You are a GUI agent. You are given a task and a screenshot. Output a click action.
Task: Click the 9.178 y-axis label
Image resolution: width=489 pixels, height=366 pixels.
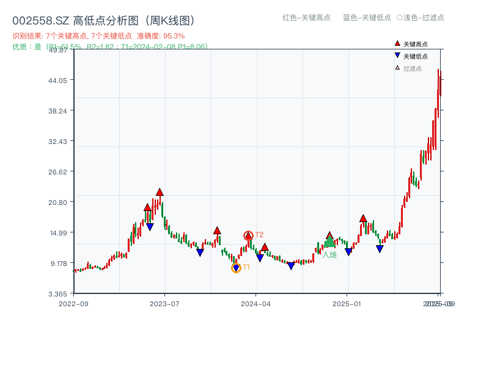59,264
